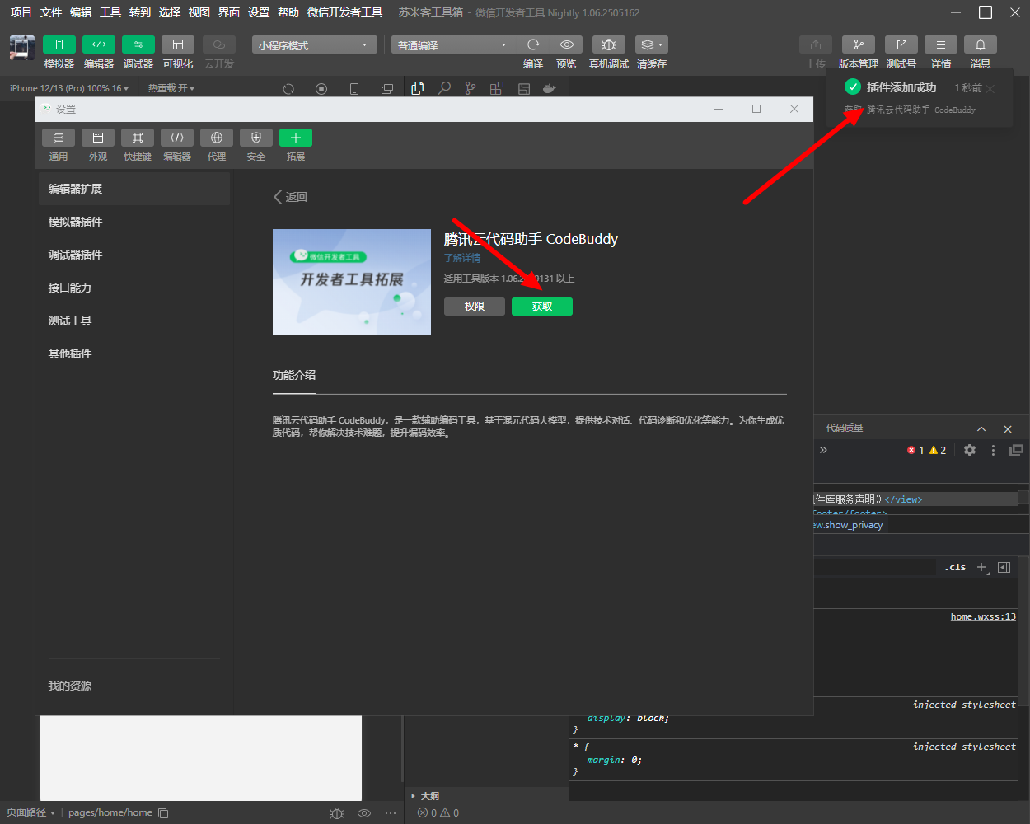Open the 编辑 menu
The width and height of the screenshot is (1030, 824).
(x=81, y=12)
